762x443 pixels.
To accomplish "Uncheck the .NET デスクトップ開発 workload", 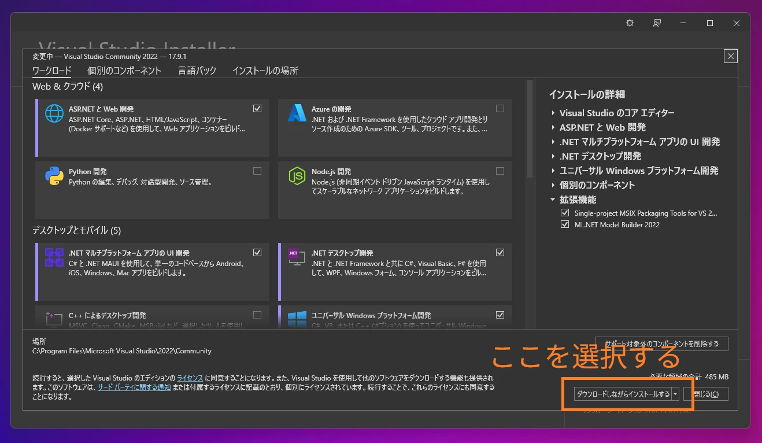I will 500,252.
